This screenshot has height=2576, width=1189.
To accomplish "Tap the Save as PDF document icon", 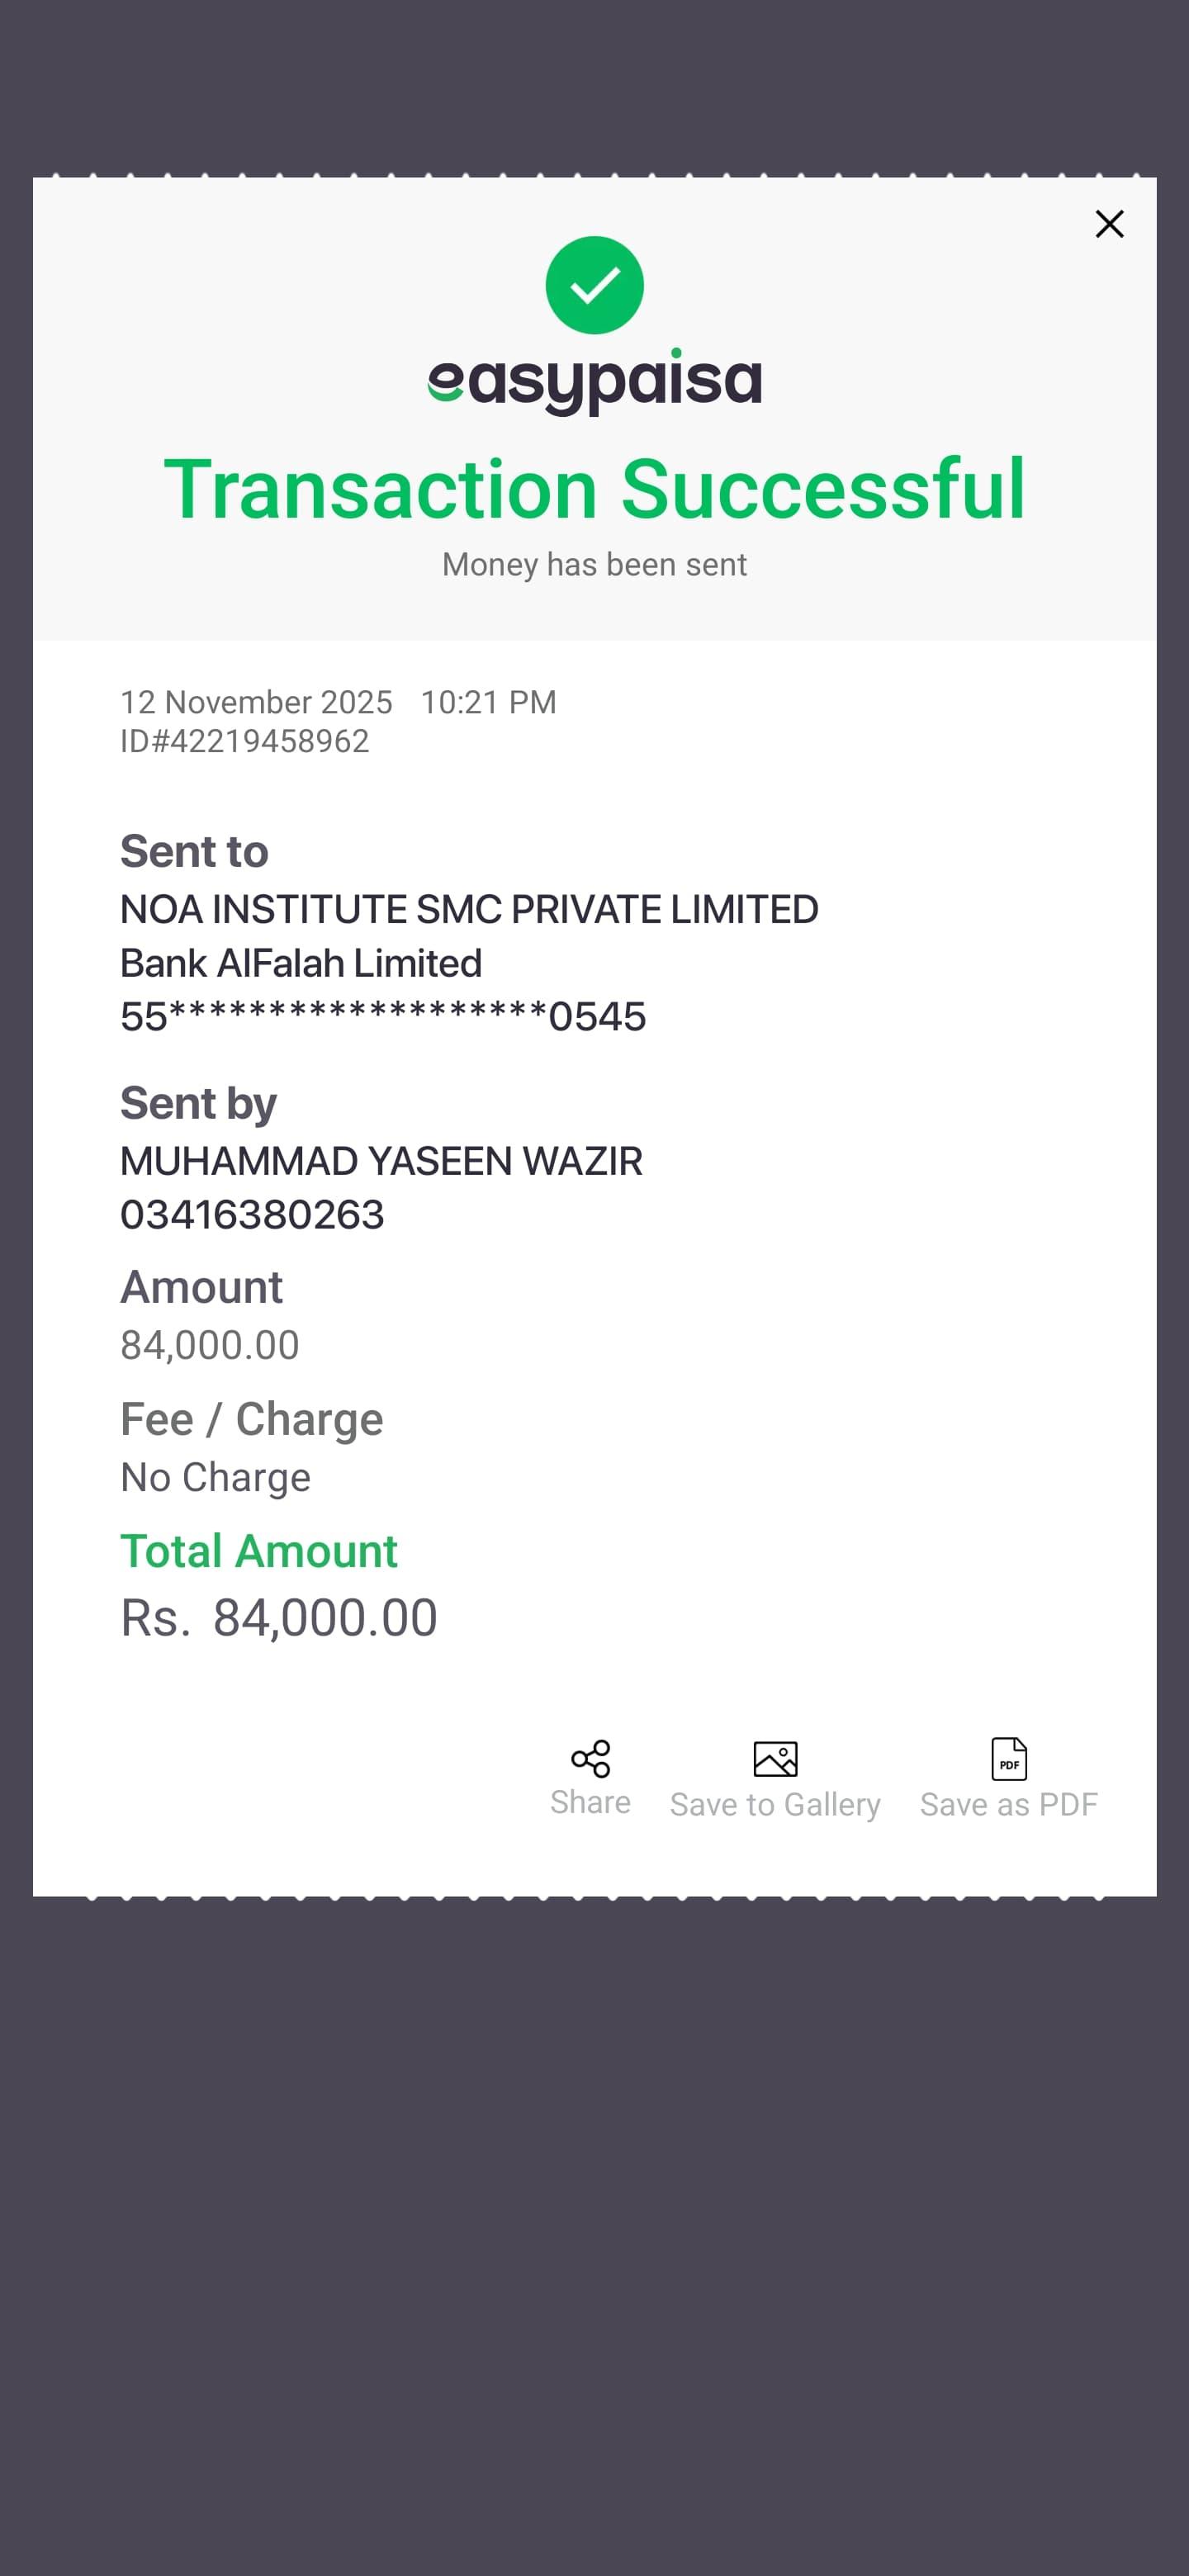I will tap(1009, 1759).
